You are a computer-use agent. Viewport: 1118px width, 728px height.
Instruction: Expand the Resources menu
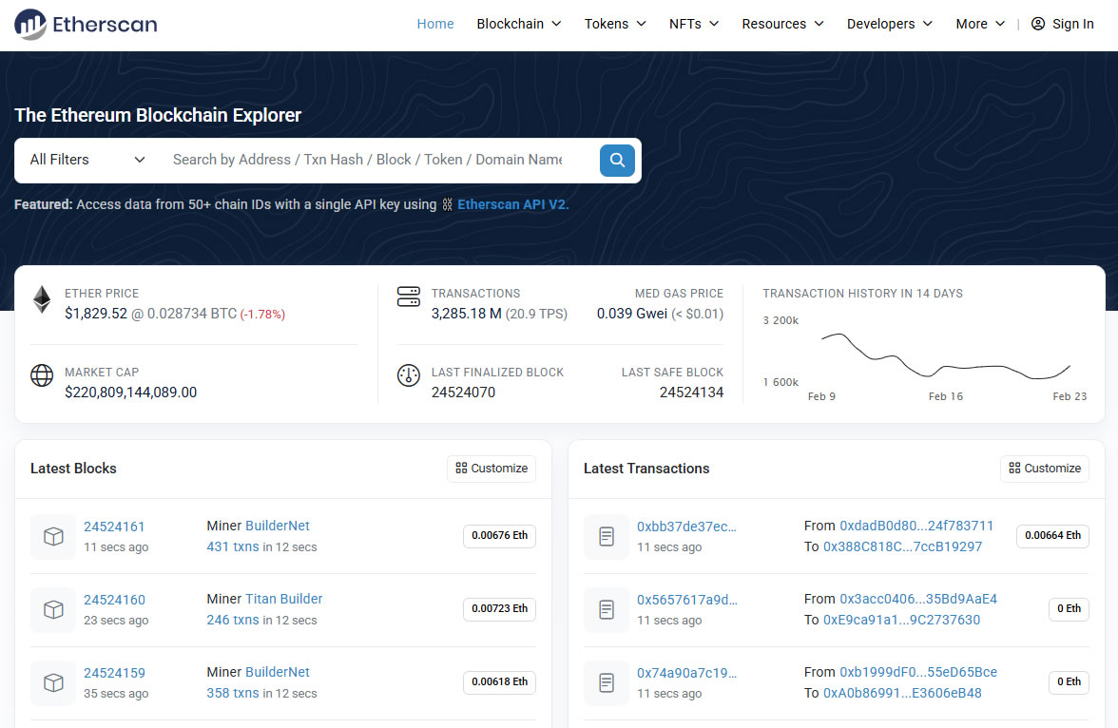point(783,24)
